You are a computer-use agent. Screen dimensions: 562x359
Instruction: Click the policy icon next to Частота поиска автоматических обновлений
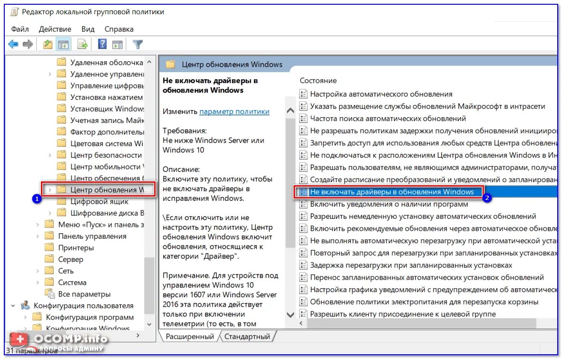point(303,118)
